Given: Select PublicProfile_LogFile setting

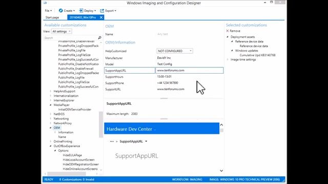Looking at the screenshot, I should pos(71,77).
